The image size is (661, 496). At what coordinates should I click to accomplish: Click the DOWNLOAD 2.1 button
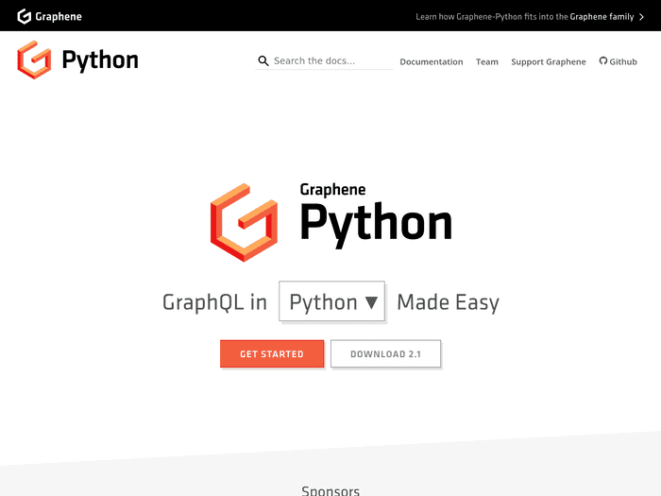tap(385, 354)
